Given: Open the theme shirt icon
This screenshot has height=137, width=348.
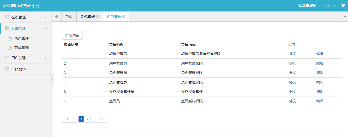Looking at the screenshot, I should 343,6.
